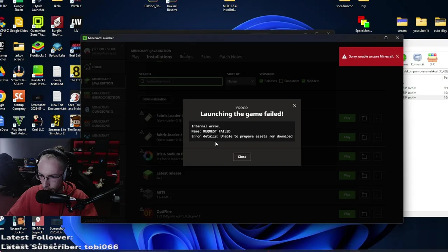Select the OptiFine installation row

(x=262, y=213)
